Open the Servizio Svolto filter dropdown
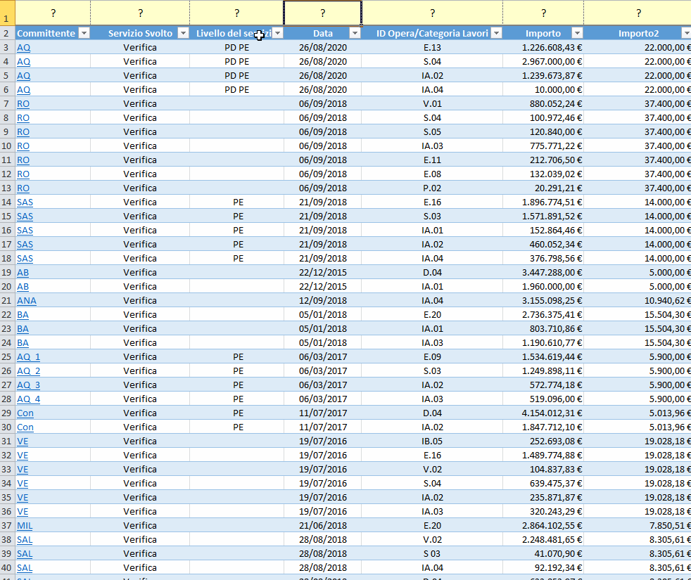 click(184, 33)
